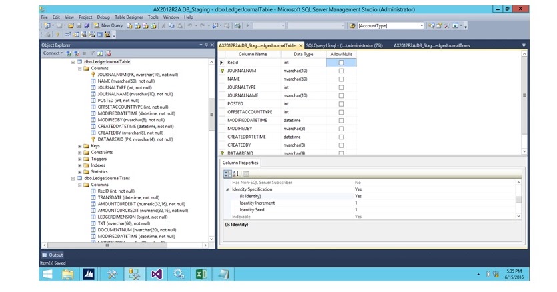Click the Windows Start button
557x292 pixels.
click(x=47, y=274)
